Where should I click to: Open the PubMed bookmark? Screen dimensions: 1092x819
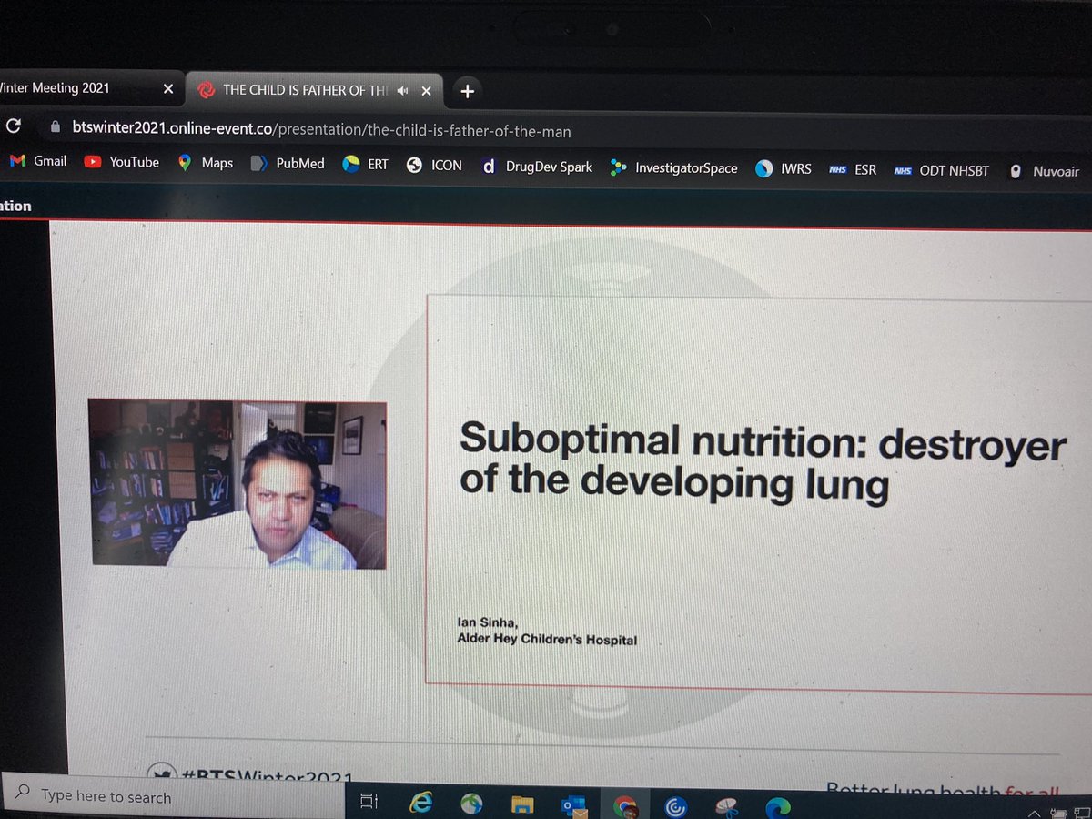(x=288, y=165)
